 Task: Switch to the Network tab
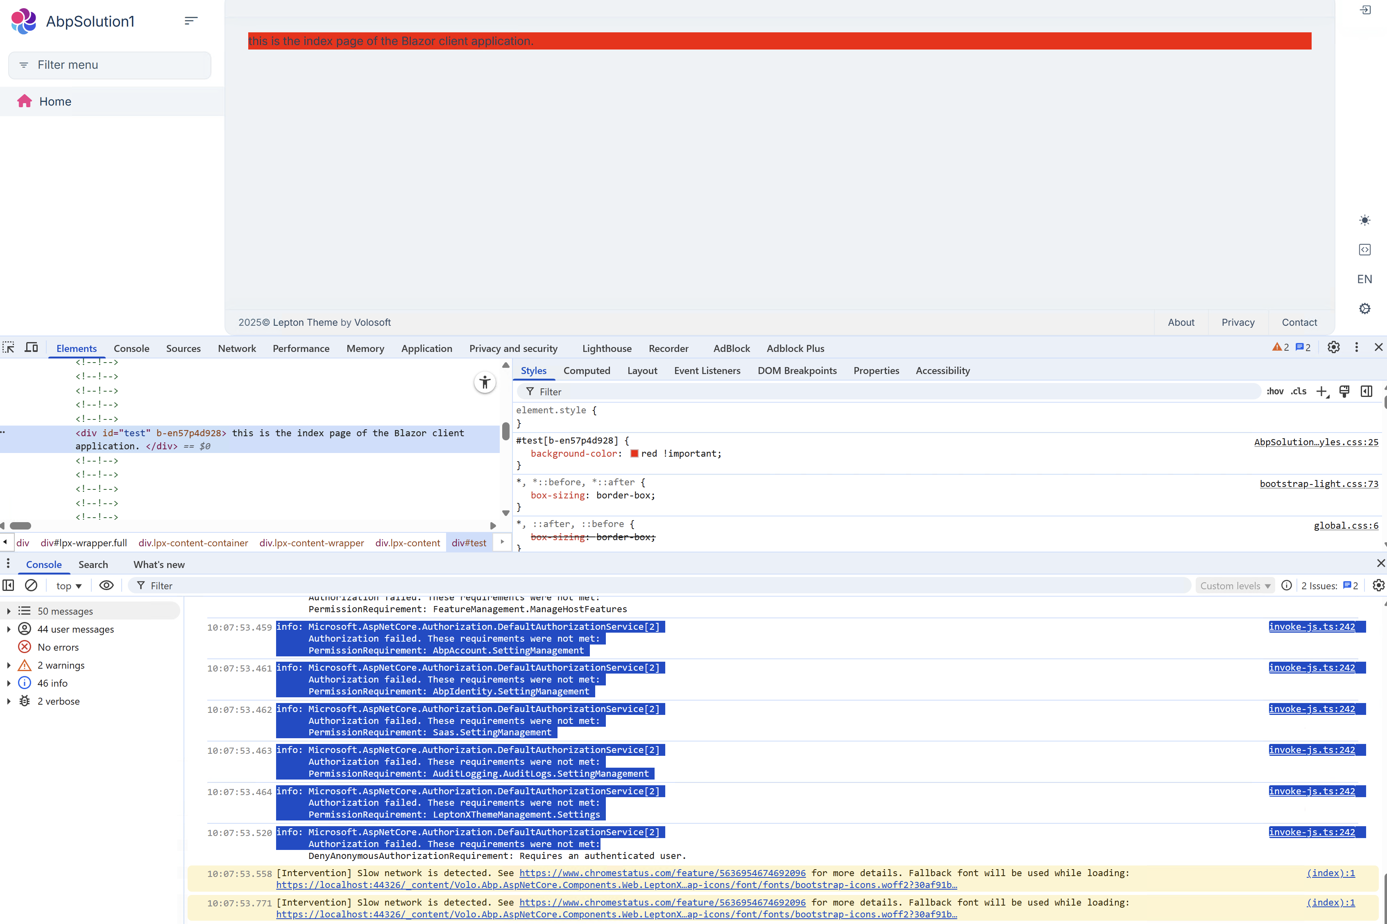(236, 348)
